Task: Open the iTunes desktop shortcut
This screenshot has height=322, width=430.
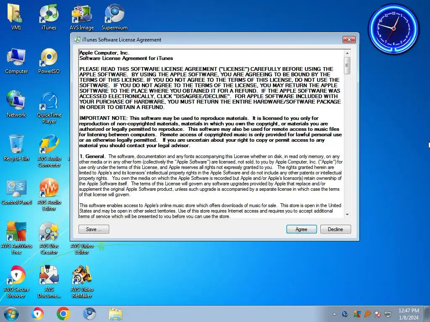Action: (x=49, y=16)
